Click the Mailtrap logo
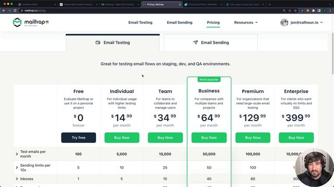 31,22
